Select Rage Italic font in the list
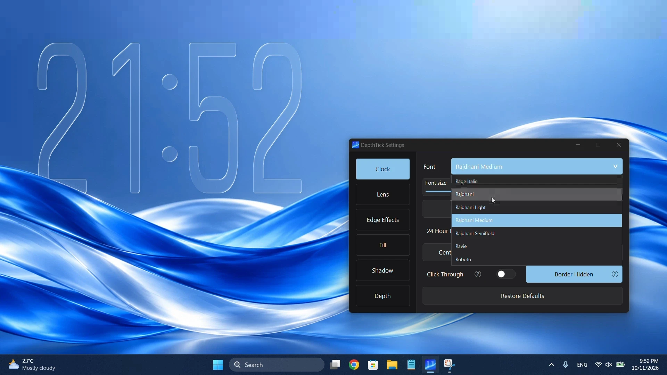 pyautogui.click(x=536, y=182)
